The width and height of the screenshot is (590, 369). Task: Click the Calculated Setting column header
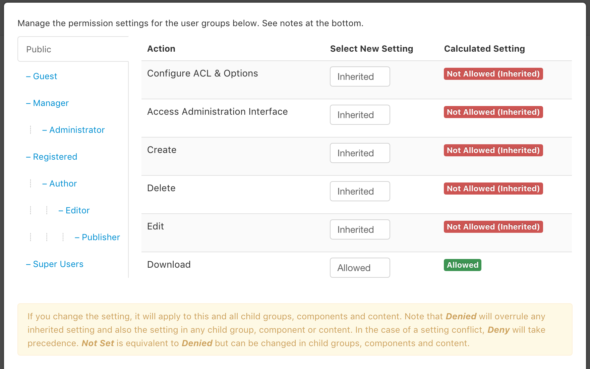click(x=484, y=49)
